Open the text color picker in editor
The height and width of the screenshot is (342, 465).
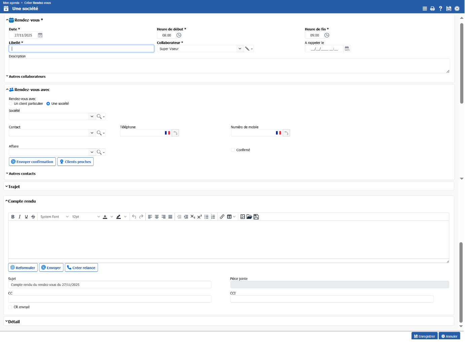point(112,217)
